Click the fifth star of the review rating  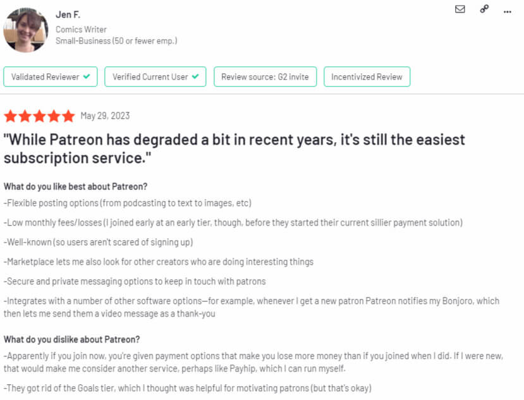point(66,116)
